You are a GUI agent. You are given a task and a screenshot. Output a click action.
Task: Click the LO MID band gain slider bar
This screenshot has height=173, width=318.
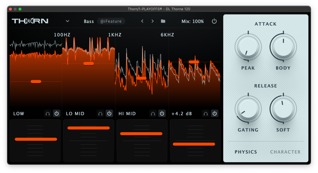[89, 128]
